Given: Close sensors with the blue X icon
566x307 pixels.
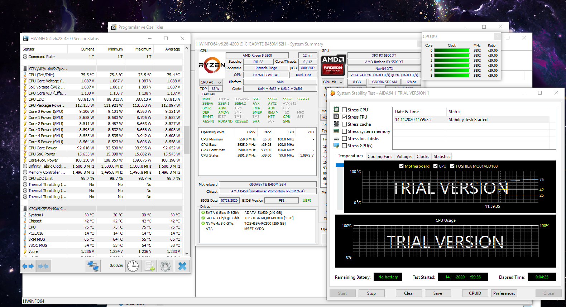Looking at the screenshot, I should 182,266.
